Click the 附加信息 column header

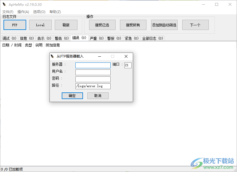(x=53, y=45)
